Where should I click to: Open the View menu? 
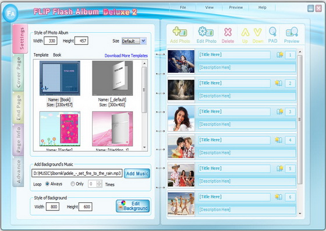210,8
